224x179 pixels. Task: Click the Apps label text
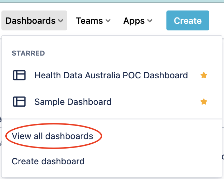click(x=134, y=21)
